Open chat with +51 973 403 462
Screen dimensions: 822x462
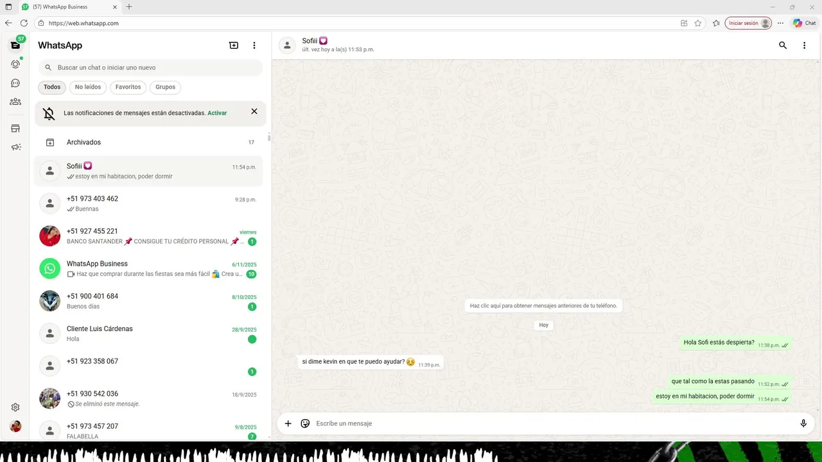pos(149,203)
